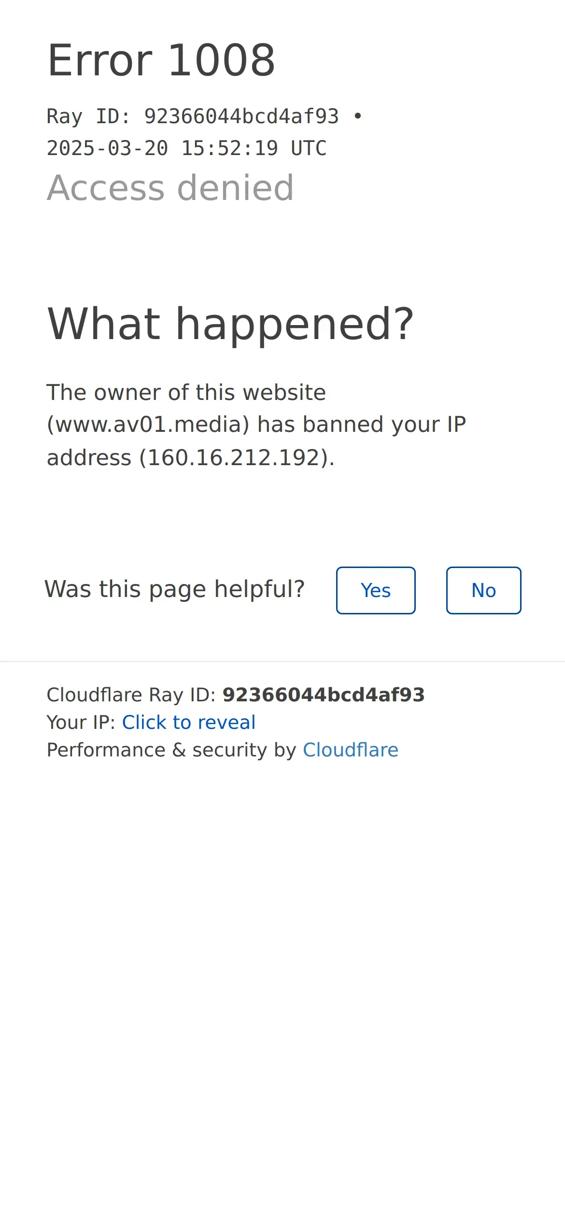Click the What happened? heading

coord(231,325)
